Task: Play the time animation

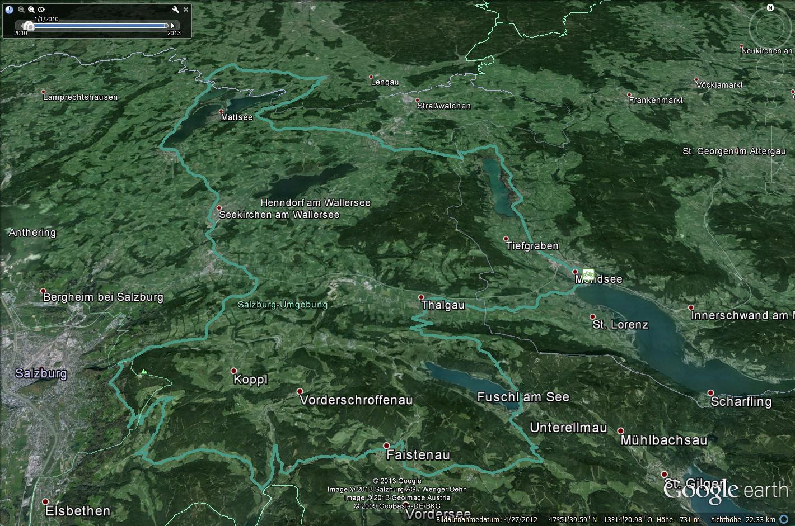Action: click(x=41, y=10)
